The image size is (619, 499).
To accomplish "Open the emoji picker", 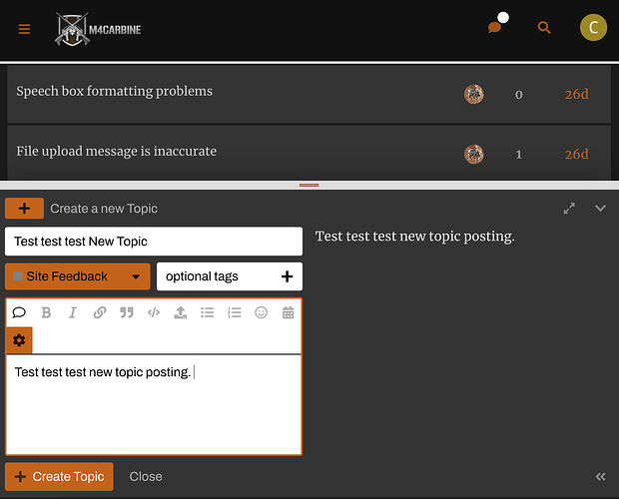I will coord(262,312).
